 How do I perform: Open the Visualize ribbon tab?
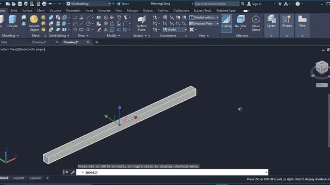click(55, 10)
